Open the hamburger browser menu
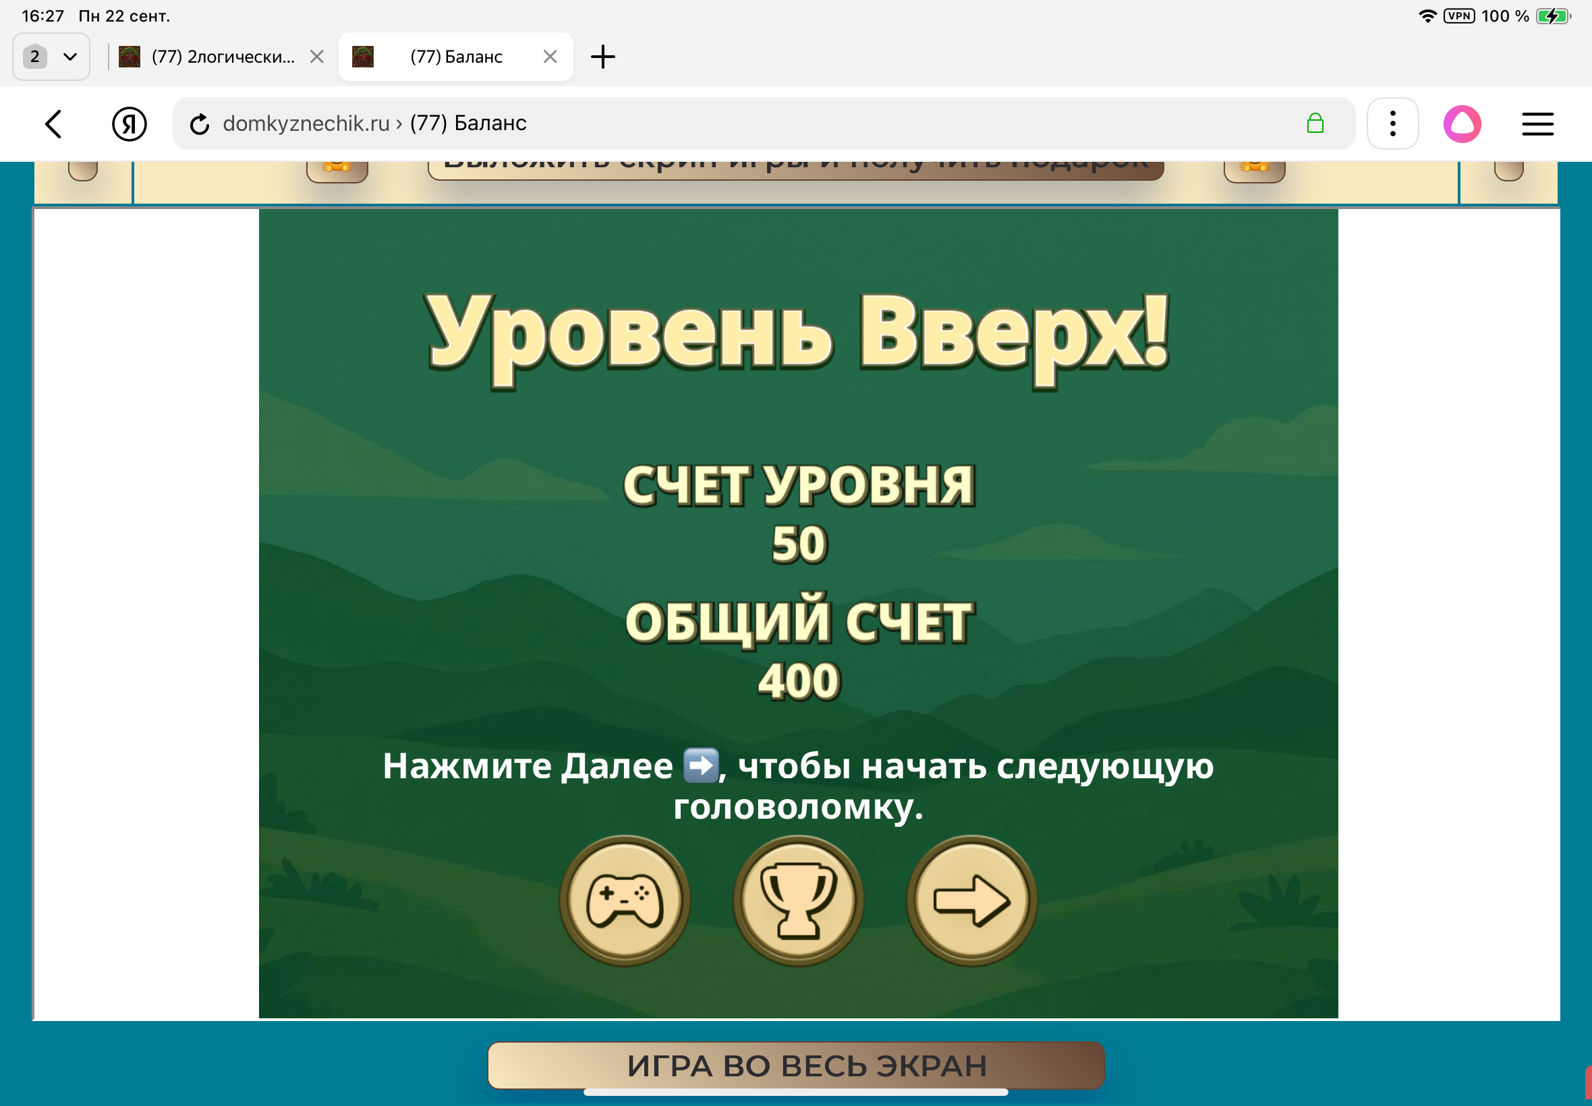Screen dimensions: 1592x1106 (x=1537, y=124)
